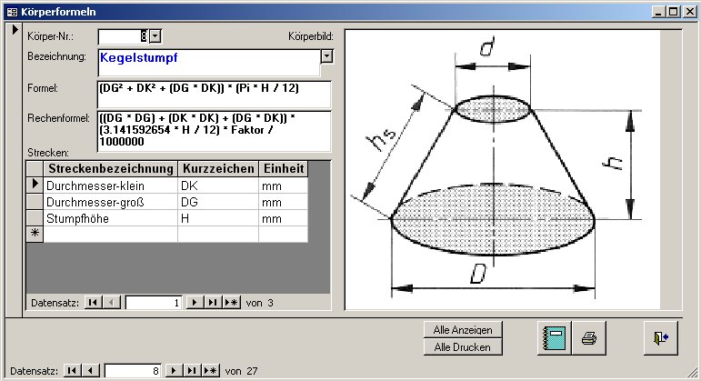701x381 pixels.
Task: Click the Rechenformel text field
Action: pos(213,131)
